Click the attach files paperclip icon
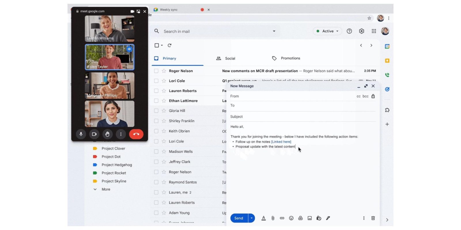Viewport: 461px width, 230px height. (x=273, y=218)
